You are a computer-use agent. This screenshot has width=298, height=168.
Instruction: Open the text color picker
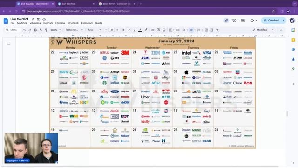point(140,30)
